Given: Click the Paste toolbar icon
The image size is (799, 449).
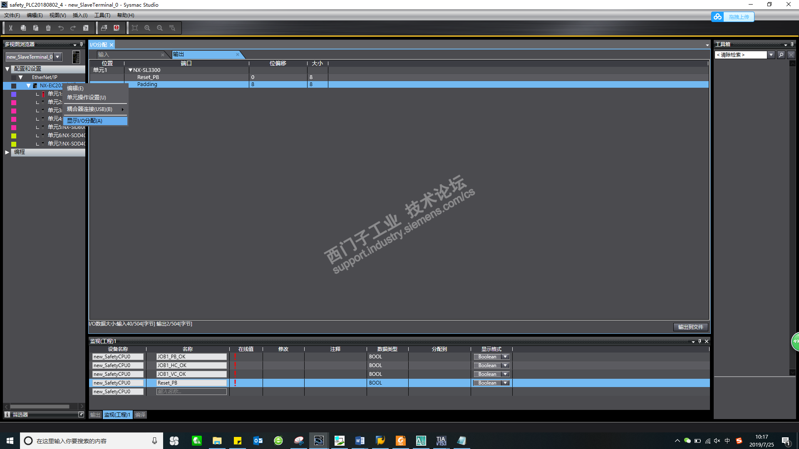Looking at the screenshot, I should (36, 28).
